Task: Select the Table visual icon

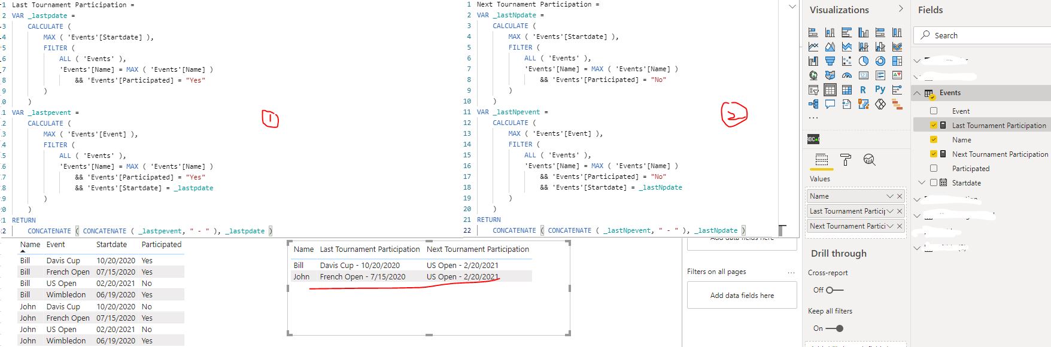Action: pos(830,90)
